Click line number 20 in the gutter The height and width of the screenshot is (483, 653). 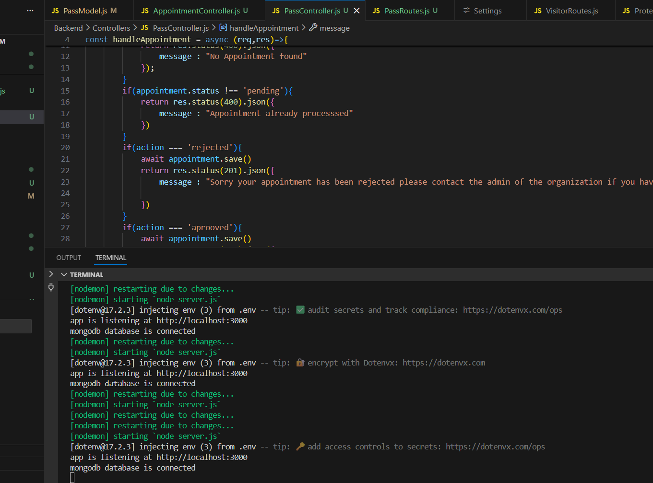[x=65, y=148]
